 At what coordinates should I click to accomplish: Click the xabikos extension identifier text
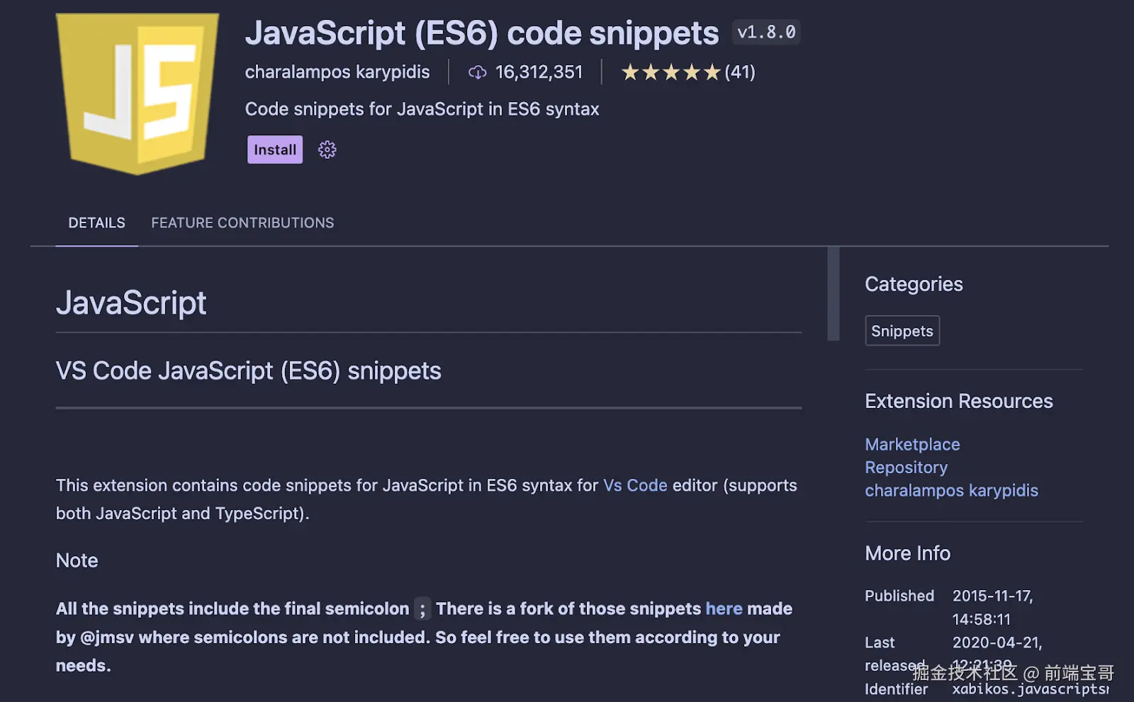[x=1030, y=689]
